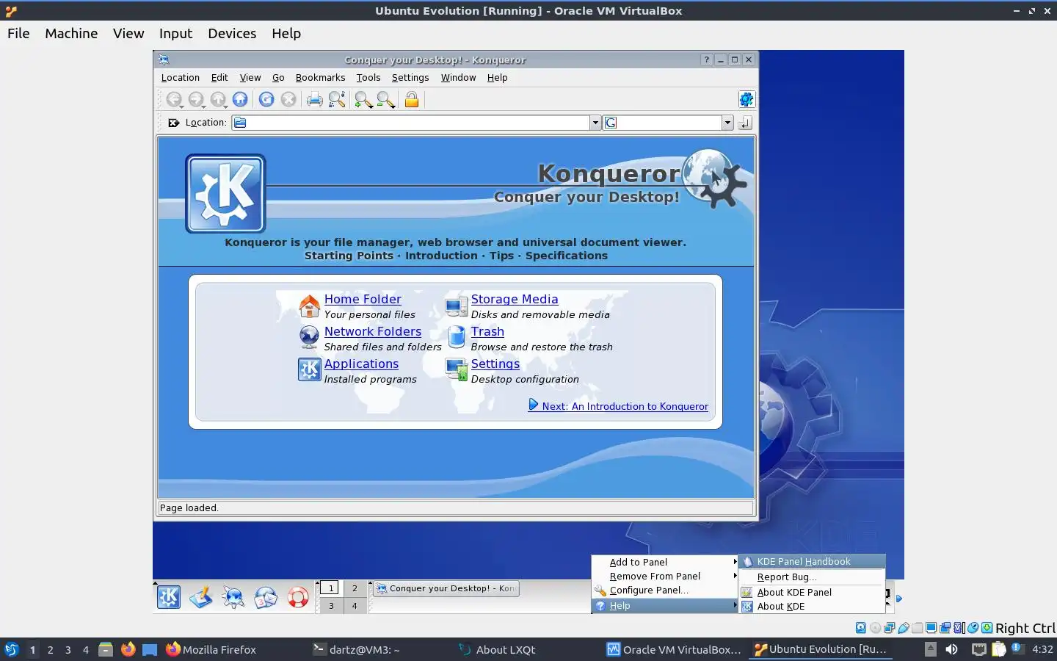Select About KDE menu entry

[812, 606]
